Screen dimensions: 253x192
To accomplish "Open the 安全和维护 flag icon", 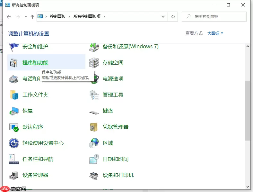I will [x=14, y=47].
